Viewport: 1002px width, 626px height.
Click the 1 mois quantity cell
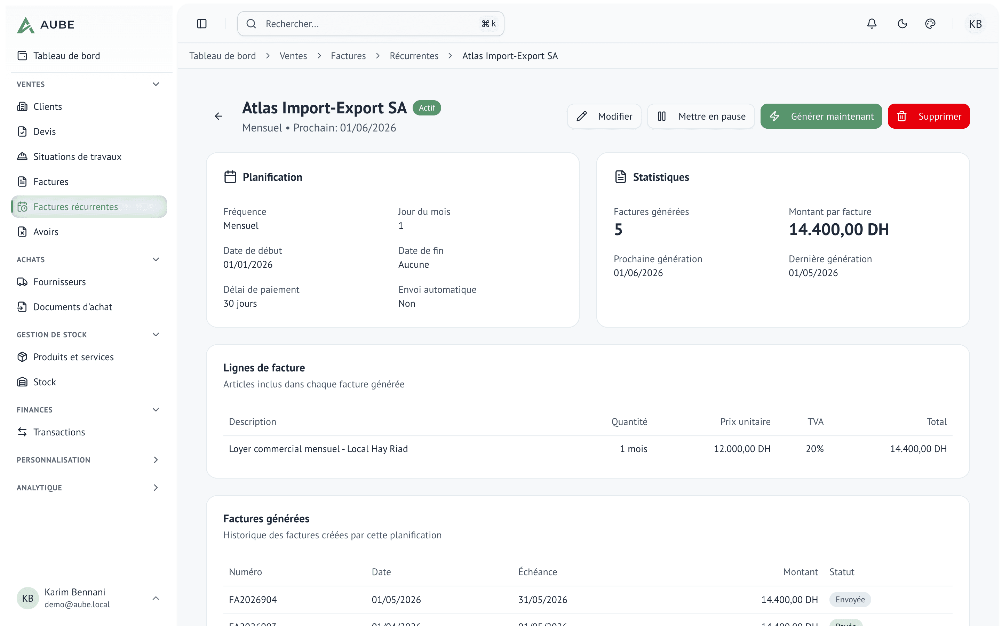pos(634,449)
